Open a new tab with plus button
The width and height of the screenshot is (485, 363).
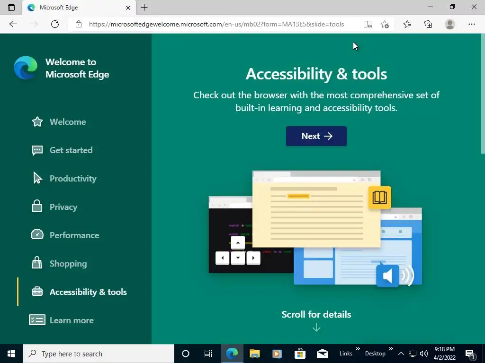pos(144,8)
